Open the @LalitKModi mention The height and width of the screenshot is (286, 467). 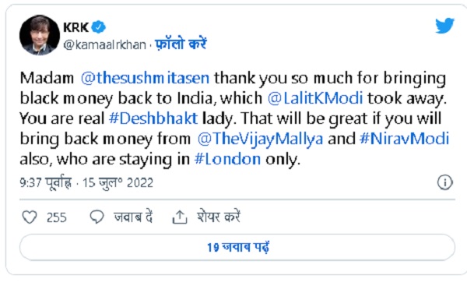click(315, 98)
